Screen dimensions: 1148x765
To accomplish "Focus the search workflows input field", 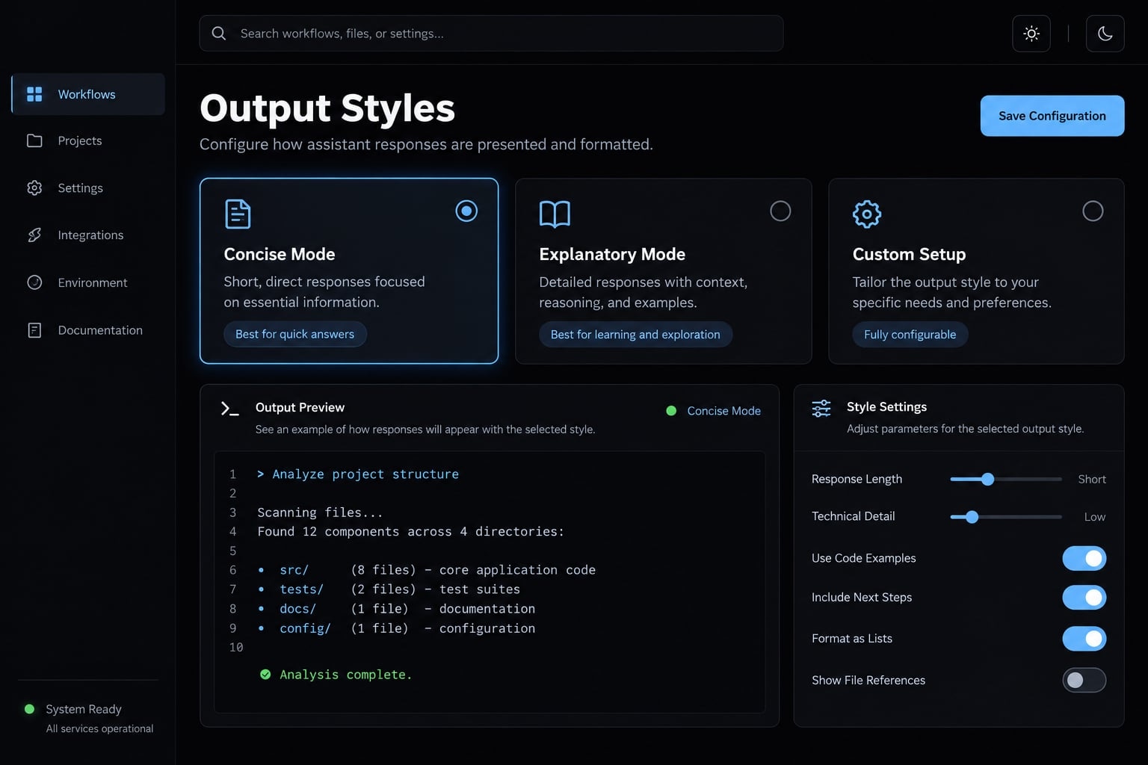I will (x=491, y=34).
